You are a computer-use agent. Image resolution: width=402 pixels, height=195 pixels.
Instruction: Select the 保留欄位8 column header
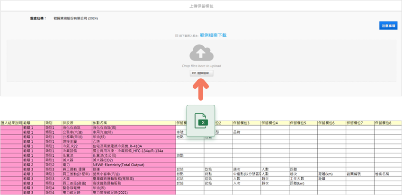(x=388, y=123)
